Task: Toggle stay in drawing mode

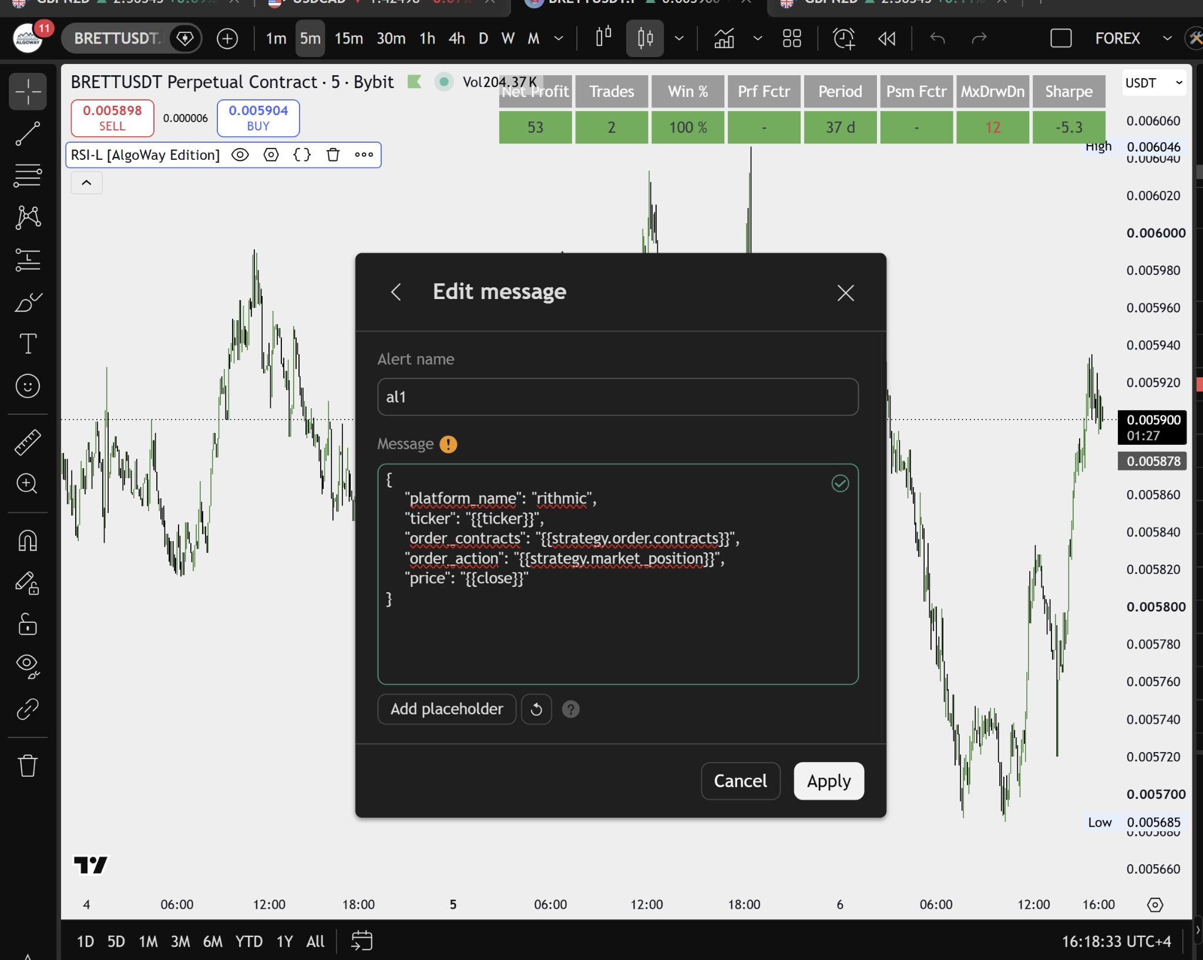Action: (28, 583)
